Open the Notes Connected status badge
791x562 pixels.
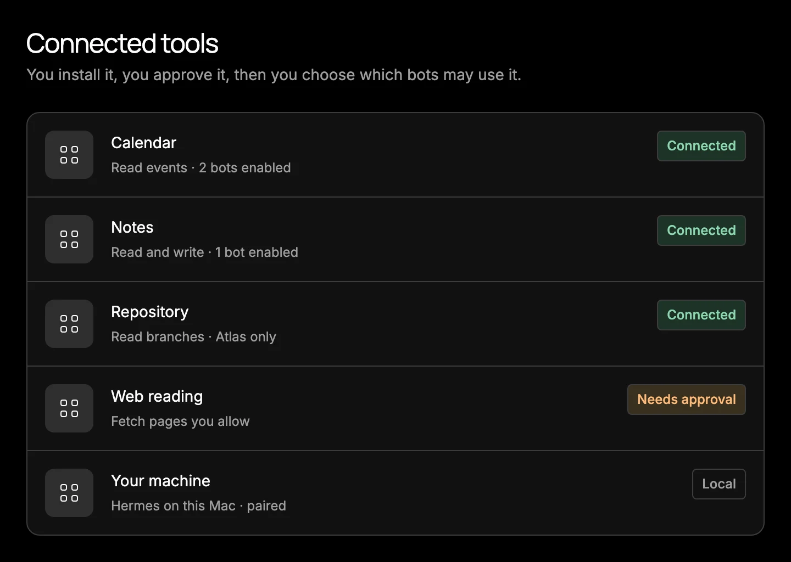point(701,231)
